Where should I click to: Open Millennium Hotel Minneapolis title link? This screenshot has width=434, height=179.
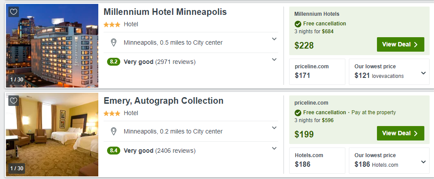165,12
